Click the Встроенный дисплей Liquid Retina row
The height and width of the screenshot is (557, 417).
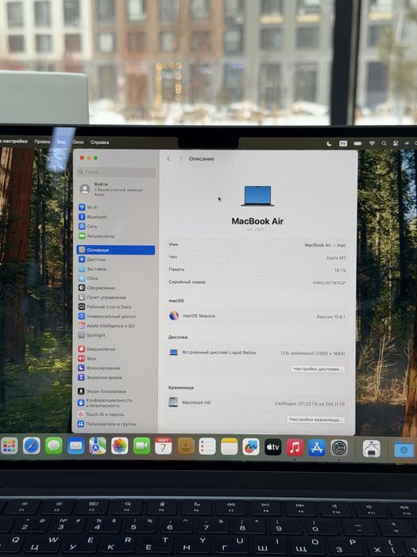click(x=257, y=353)
